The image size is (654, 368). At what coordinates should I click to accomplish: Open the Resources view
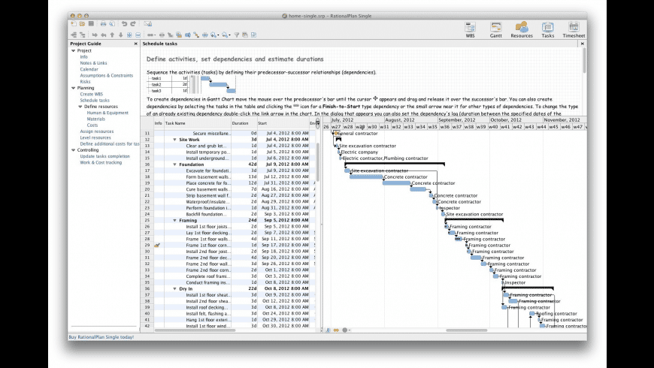[x=522, y=30]
